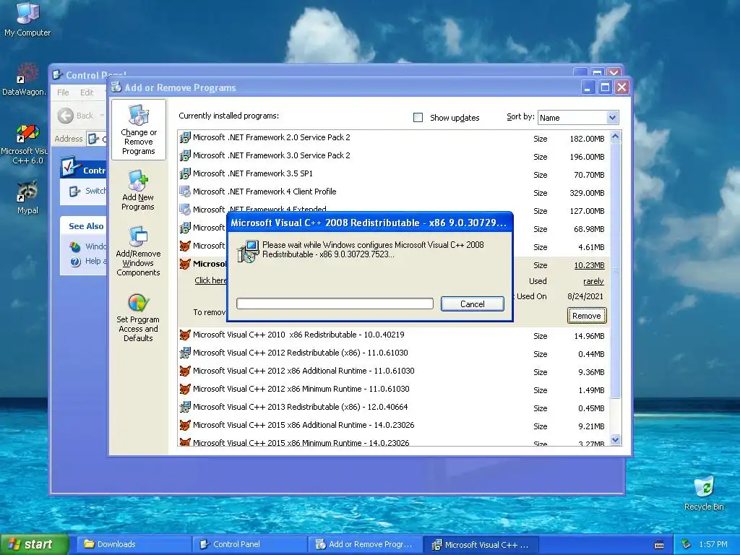The height and width of the screenshot is (555, 740).
Task: Click the programs list scrollbar thumb
Action: [x=615, y=270]
